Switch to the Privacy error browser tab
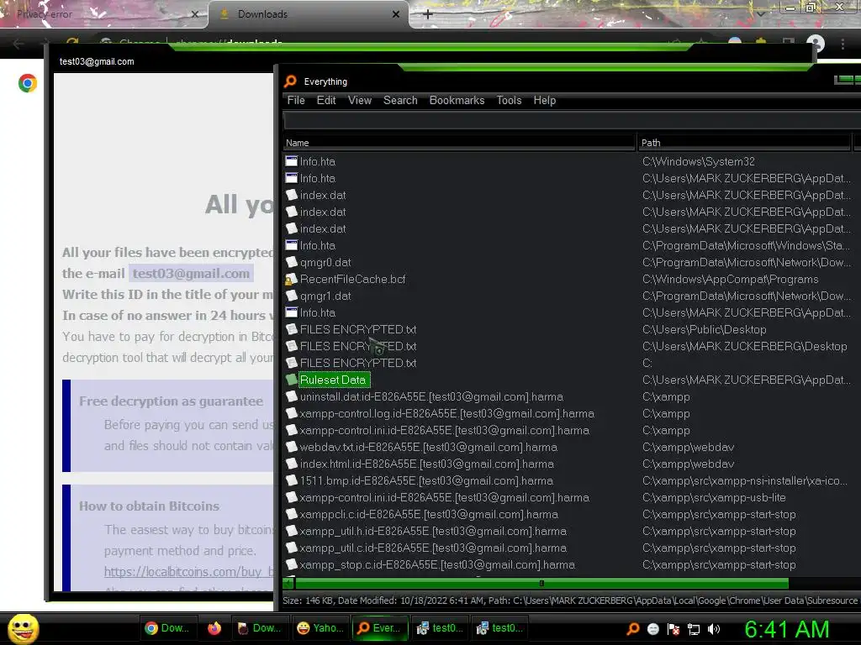Image resolution: width=861 pixels, height=645 pixels. tap(102, 14)
